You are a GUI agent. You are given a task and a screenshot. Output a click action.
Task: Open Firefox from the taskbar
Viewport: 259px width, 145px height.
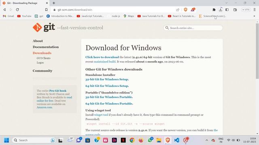(141, 140)
